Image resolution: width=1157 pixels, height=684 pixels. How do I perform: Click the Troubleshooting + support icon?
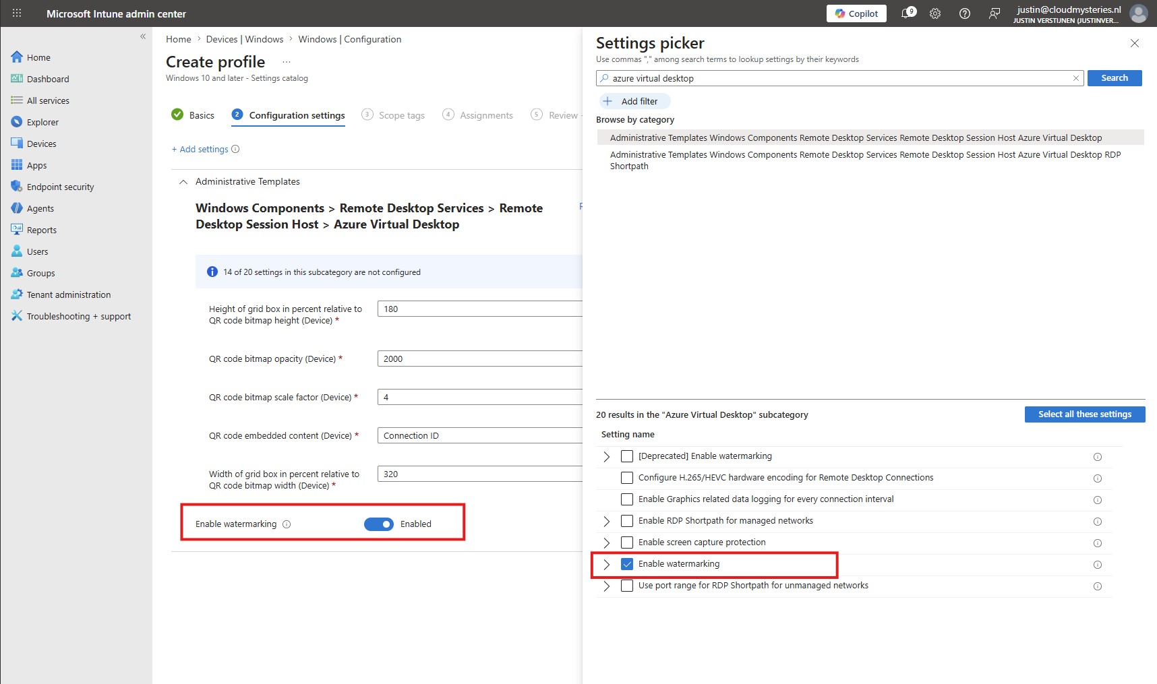(x=17, y=316)
